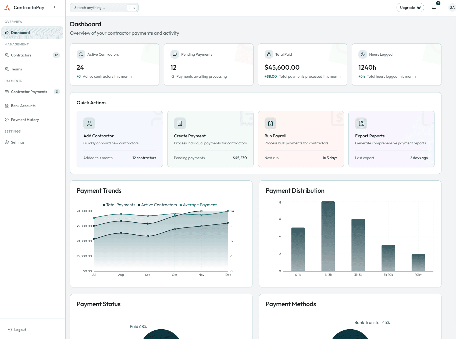
Task: Click the Total Paid money bag icon
Action: (x=269, y=54)
